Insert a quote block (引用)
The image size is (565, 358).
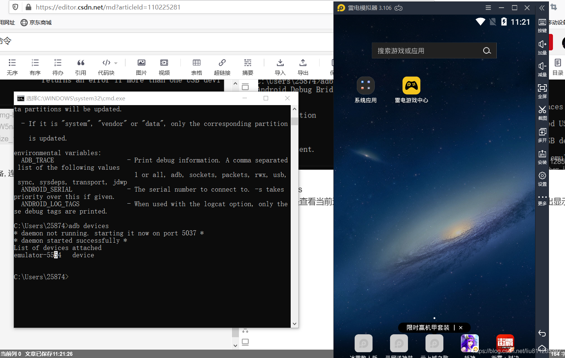tap(81, 67)
